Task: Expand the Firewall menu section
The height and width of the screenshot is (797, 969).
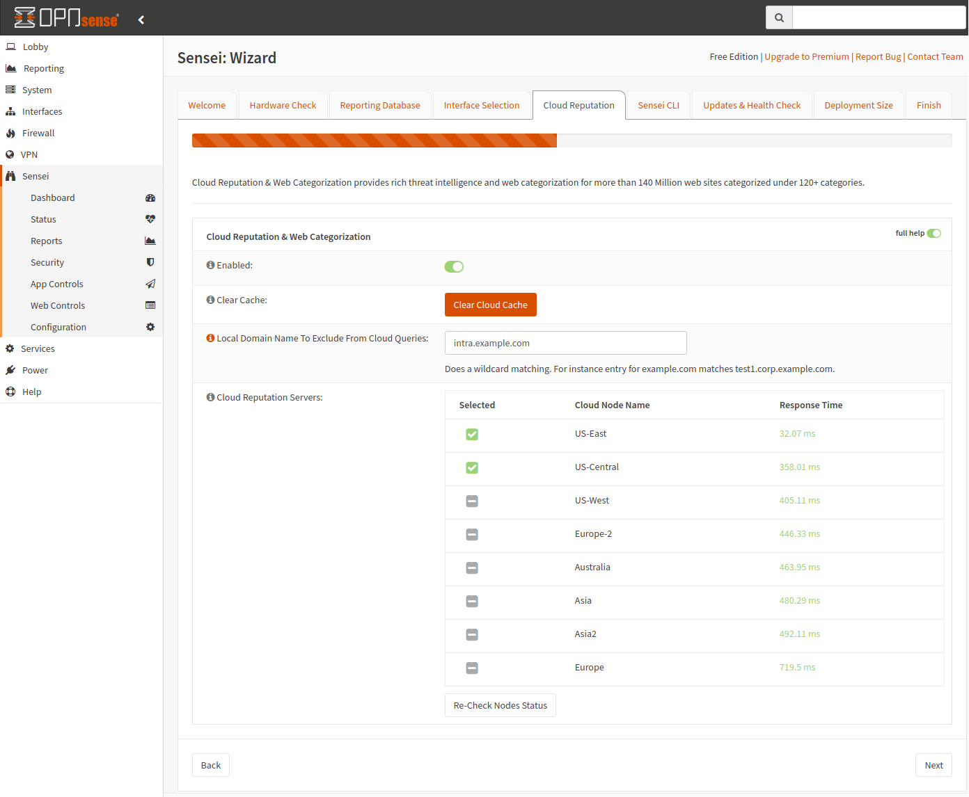Action: pos(38,133)
